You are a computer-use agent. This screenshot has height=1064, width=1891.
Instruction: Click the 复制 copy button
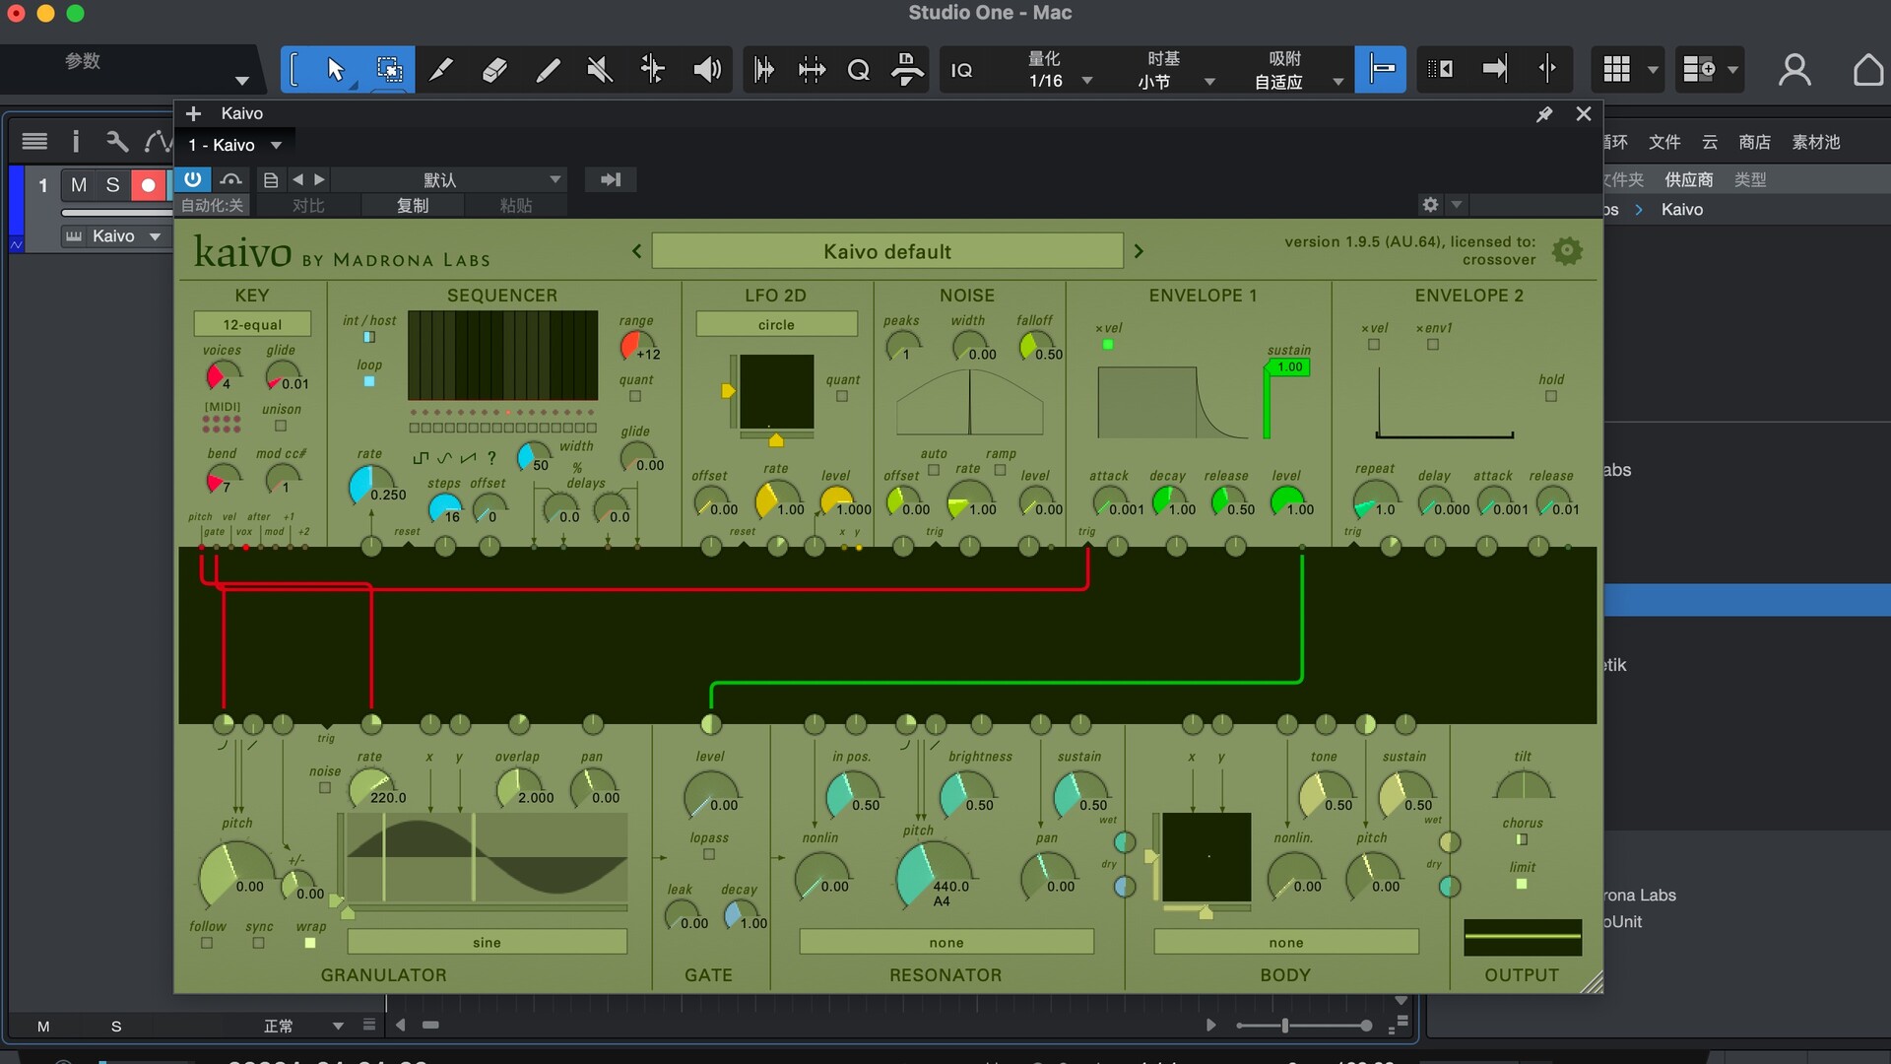coord(413,205)
